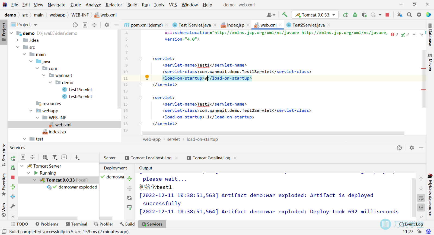The image size is (434, 235).
Task: Open the Translate icon in toolbar
Action: (400, 15)
